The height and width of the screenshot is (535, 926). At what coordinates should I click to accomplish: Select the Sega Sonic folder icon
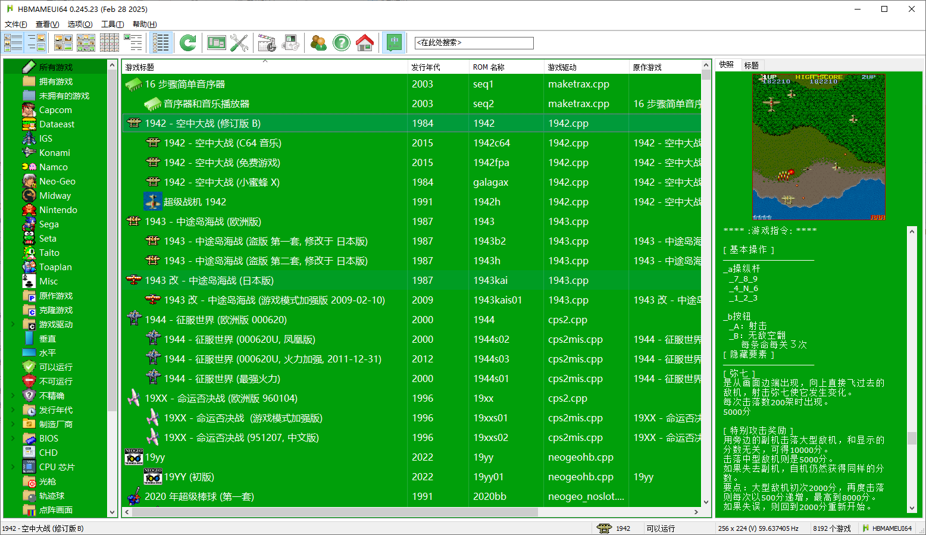pyautogui.click(x=29, y=224)
